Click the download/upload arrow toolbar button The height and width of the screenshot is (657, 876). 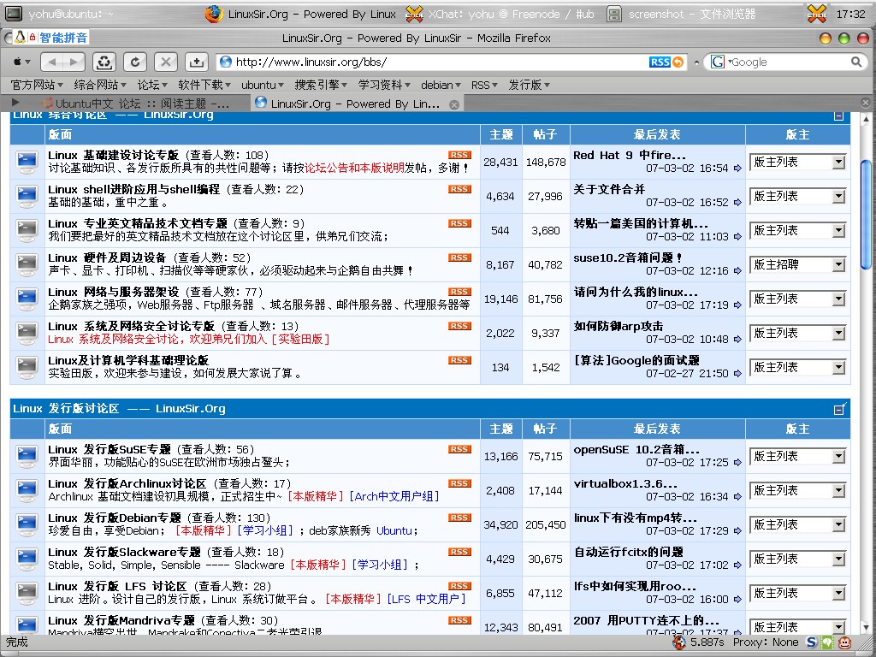(x=196, y=62)
